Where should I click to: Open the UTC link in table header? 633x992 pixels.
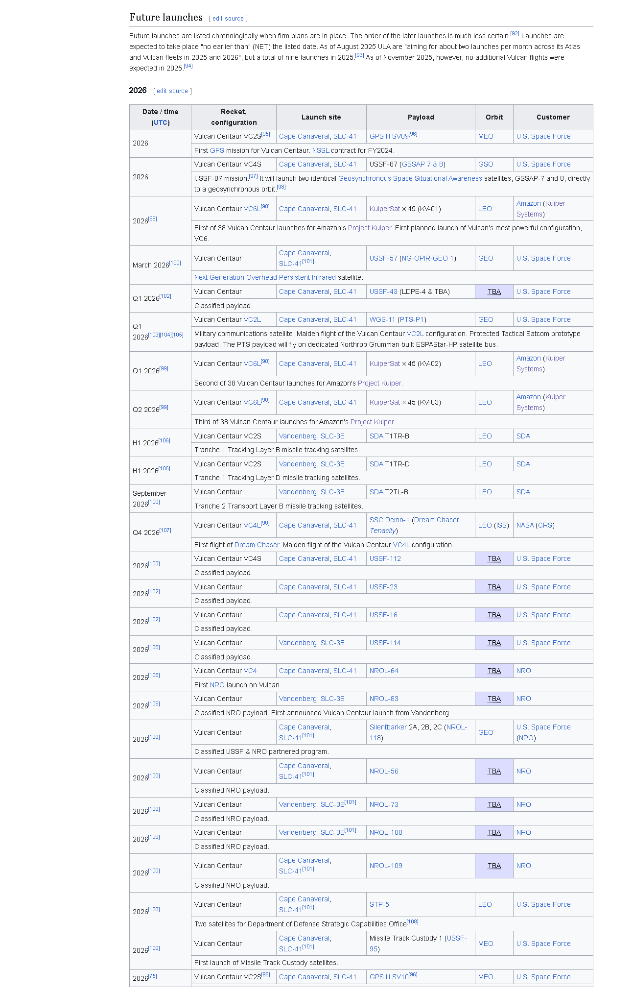point(161,122)
